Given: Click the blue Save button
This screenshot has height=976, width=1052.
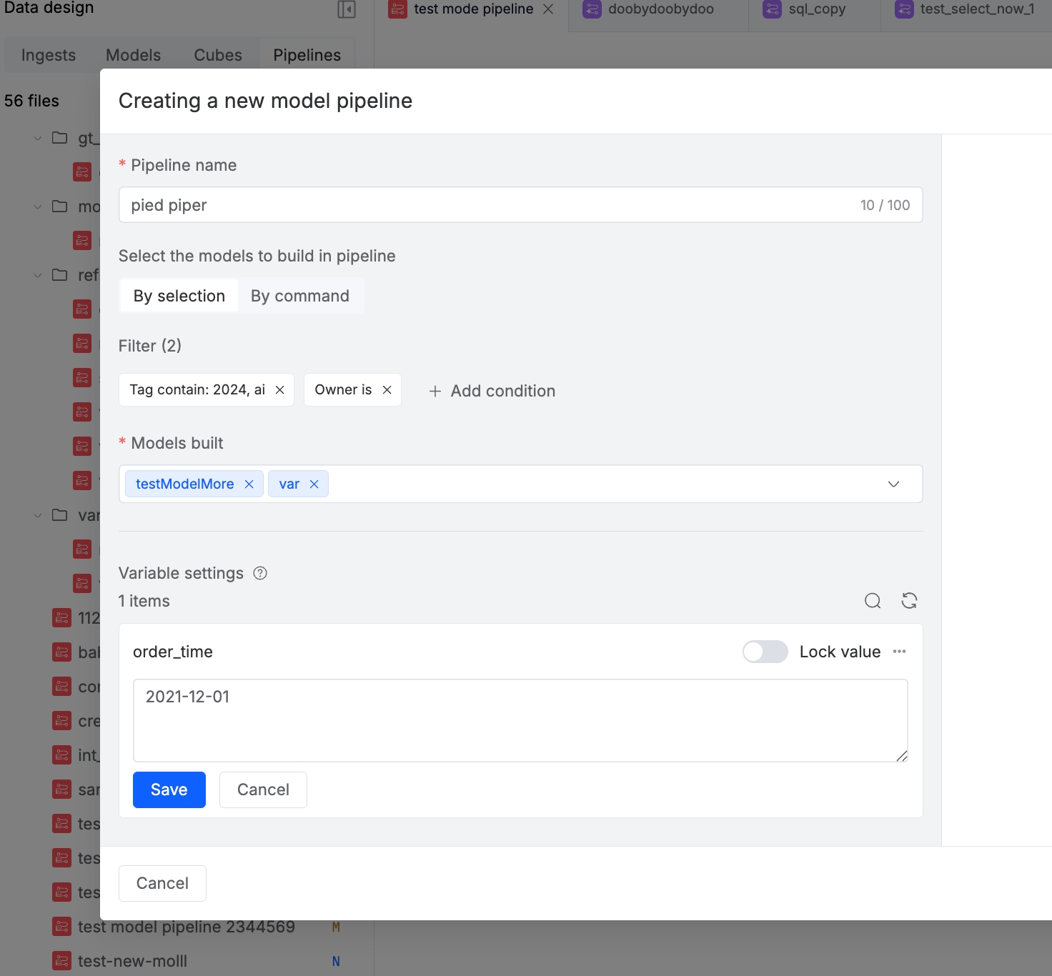Looking at the screenshot, I should (x=169, y=790).
